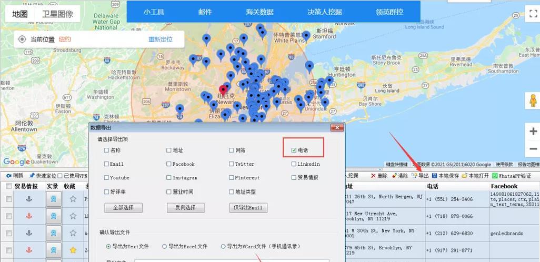Click the WhatsAPP验证 icon

coord(495,176)
